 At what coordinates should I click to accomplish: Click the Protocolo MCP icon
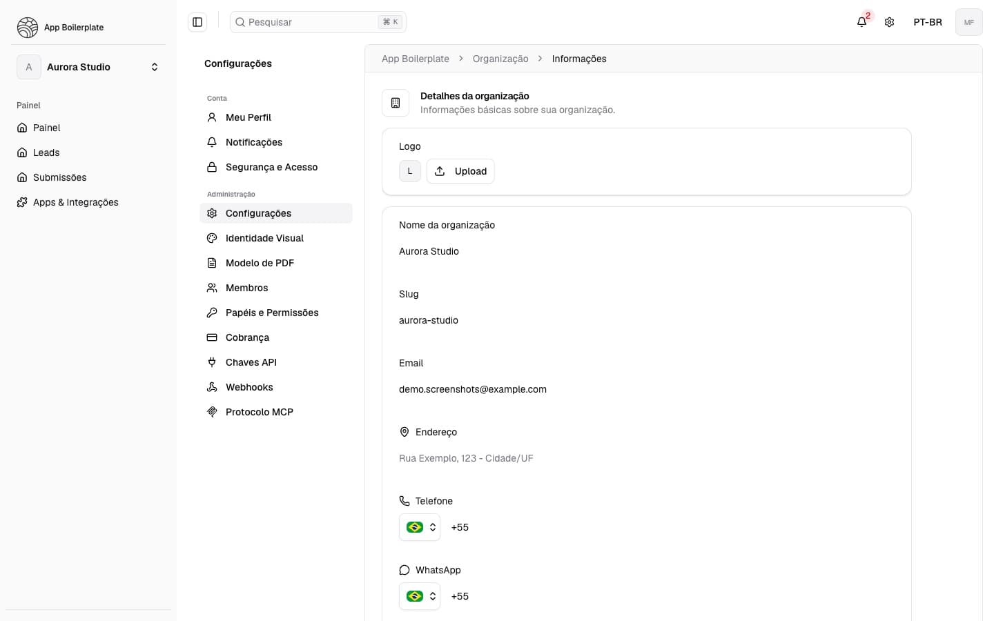212,412
